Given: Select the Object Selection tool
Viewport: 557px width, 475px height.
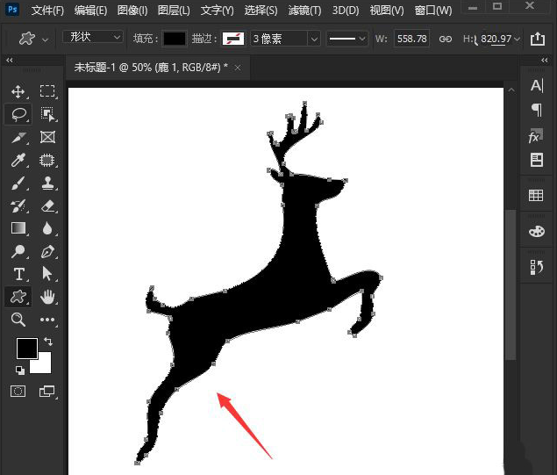Looking at the screenshot, I should (x=47, y=114).
